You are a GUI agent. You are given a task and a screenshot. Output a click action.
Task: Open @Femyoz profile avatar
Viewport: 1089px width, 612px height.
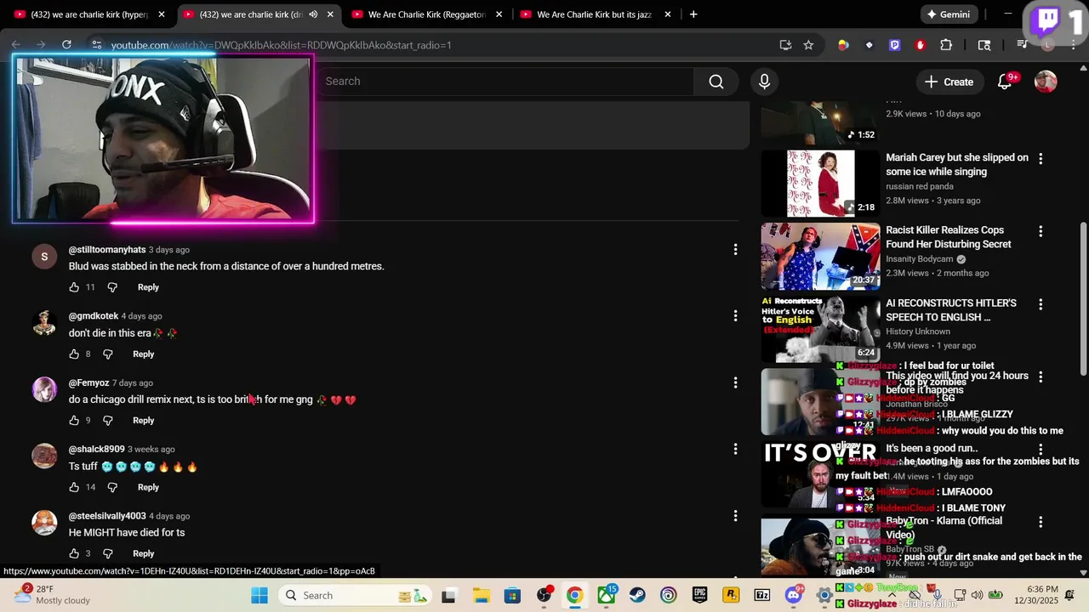click(x=44, y=389)
